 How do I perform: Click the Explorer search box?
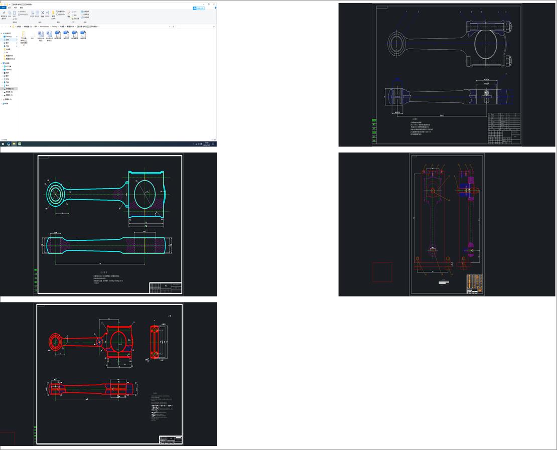[x=196, y=27]
